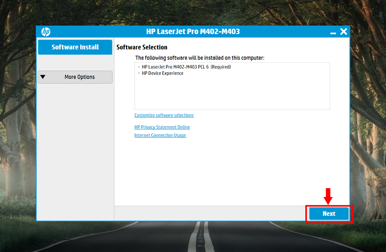Click the black triangle beside More Options
Viewport: 386px width, 252px height.
coord(43,77)
